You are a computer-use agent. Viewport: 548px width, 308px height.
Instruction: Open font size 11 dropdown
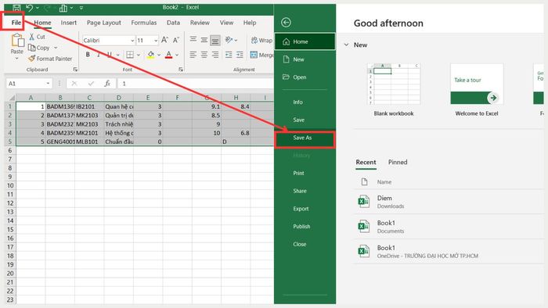(156, 41)
